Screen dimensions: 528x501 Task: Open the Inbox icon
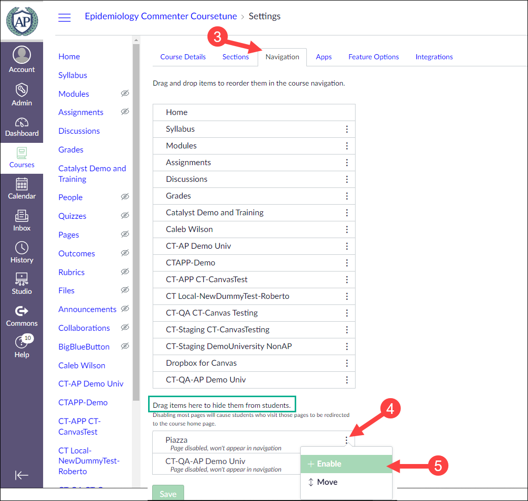[21, 215]
